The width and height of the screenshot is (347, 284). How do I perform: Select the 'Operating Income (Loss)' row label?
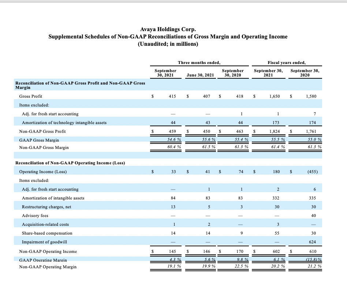tap(43, 172)
